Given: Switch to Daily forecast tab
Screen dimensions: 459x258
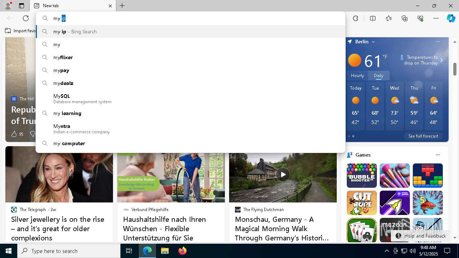Looking at the screenshot, I should [x=379, y=76].
